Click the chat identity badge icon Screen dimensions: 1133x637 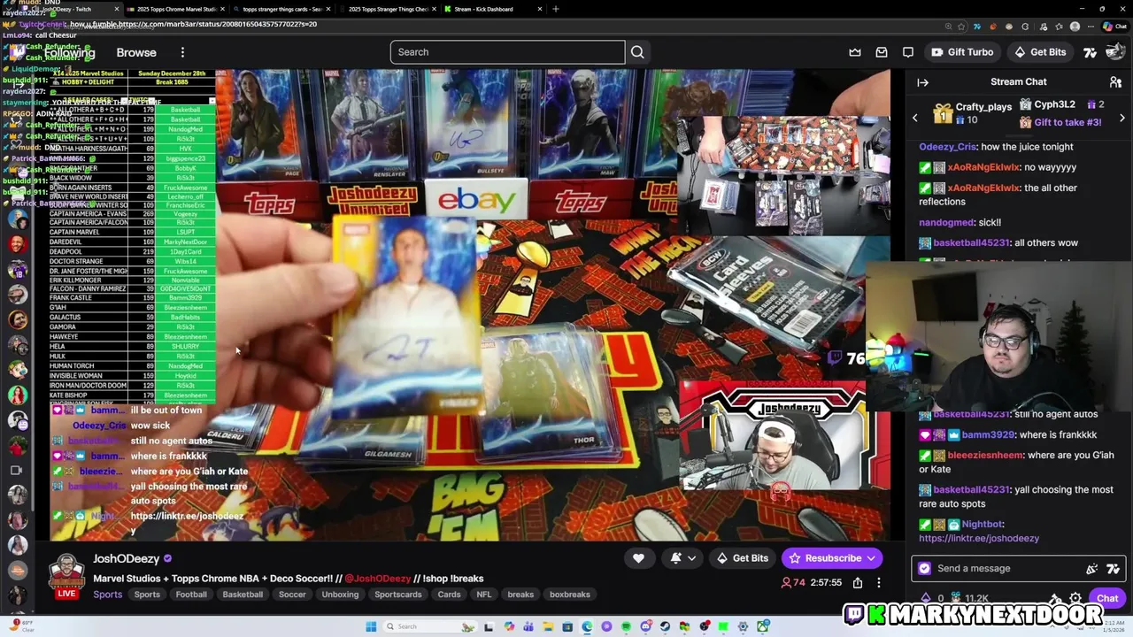coord(925,569)
